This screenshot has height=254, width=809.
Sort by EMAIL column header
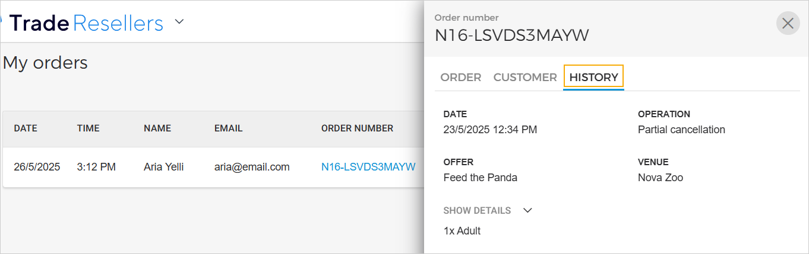pos(229,128)
